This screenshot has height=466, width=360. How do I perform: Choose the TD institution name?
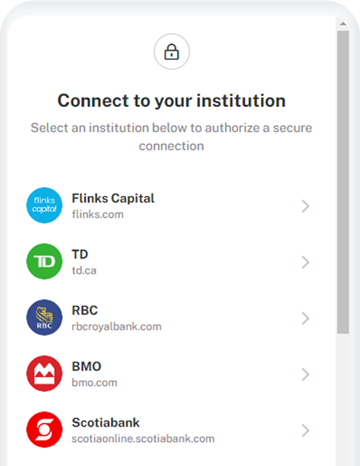pos(80,255)
